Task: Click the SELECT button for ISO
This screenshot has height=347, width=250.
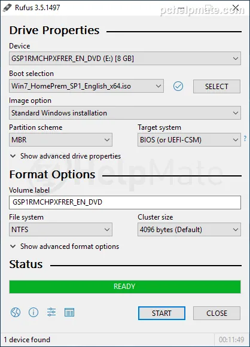Action: tap(217, 87)
